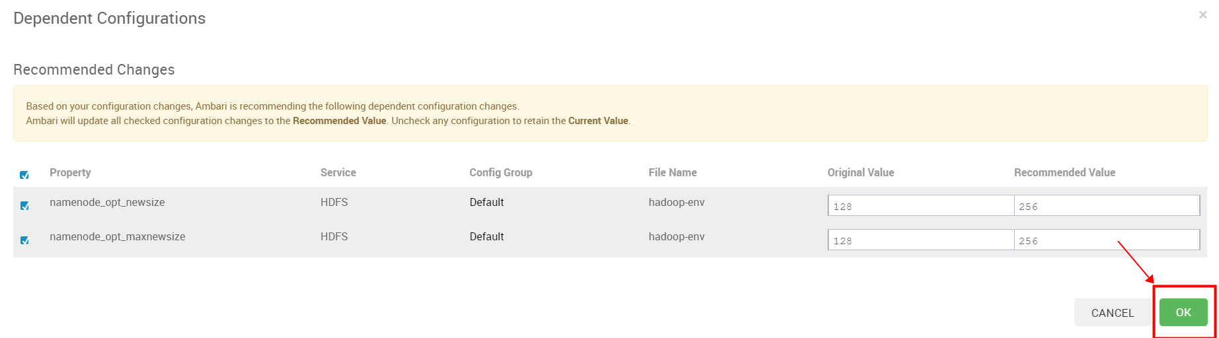Click the Property column header
The height and width of the screenshot is (338, 1219).
tap(70, 172)
